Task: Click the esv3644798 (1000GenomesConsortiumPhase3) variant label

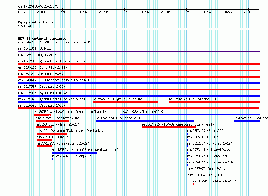Action: tap(54, 42)
